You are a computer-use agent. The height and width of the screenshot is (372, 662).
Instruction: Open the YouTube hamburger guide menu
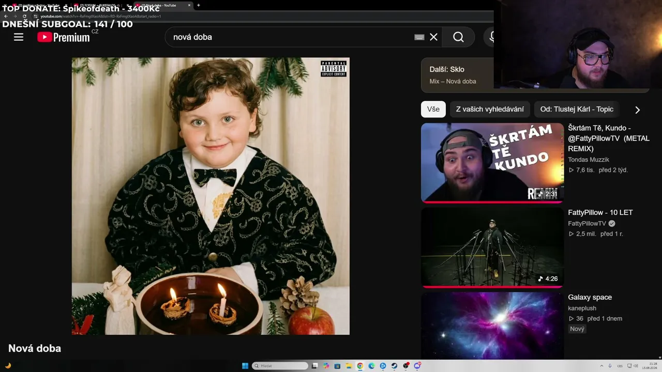click(x=19, y=37)
